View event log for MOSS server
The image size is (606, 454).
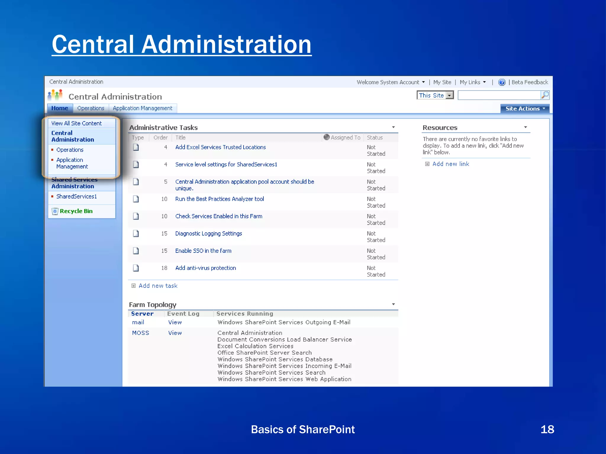click(x=175, y=333)
